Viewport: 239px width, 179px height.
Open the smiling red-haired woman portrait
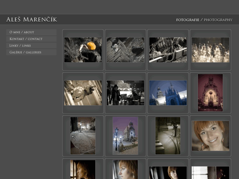[x=210, y=136]
